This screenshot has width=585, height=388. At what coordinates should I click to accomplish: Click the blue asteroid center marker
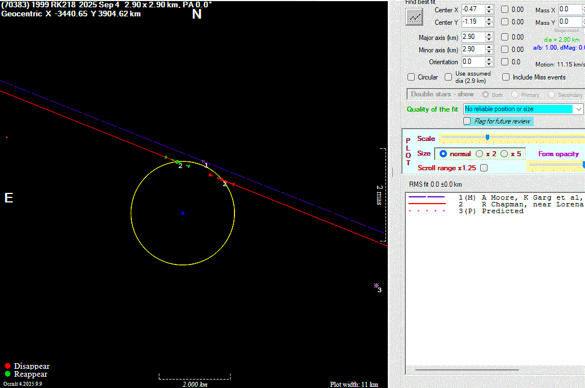tap(183, 213)
